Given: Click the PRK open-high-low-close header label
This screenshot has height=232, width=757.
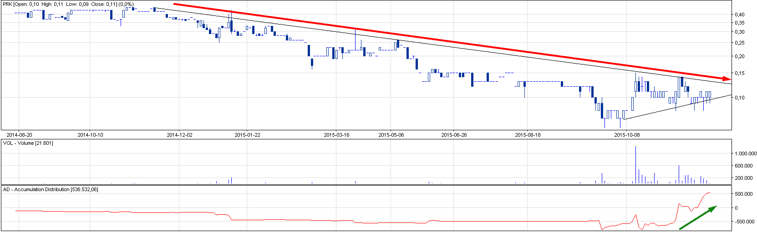Looking at the screenshot, I should 68,4.
